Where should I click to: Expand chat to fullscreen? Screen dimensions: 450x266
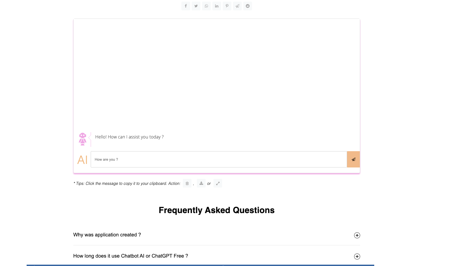coord(218,183)
